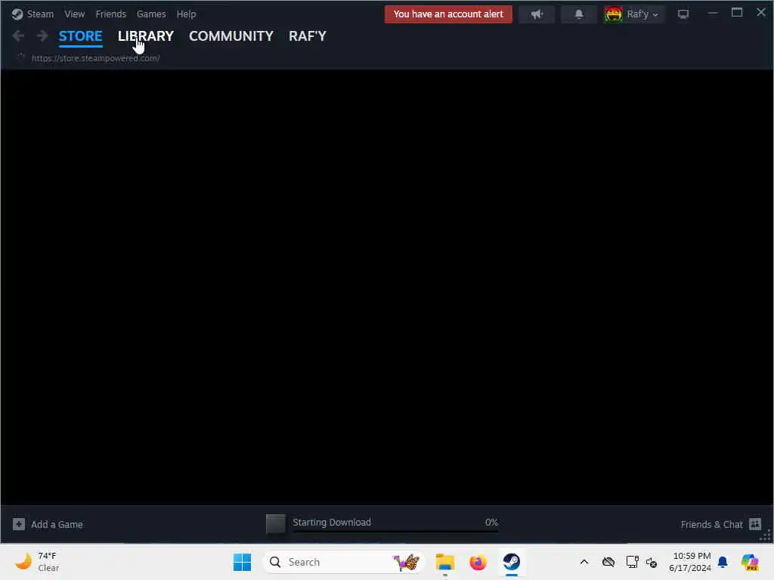Click the Steam taskbar icon
Viewport: 774px width, 580px height.
click(512, 562)
